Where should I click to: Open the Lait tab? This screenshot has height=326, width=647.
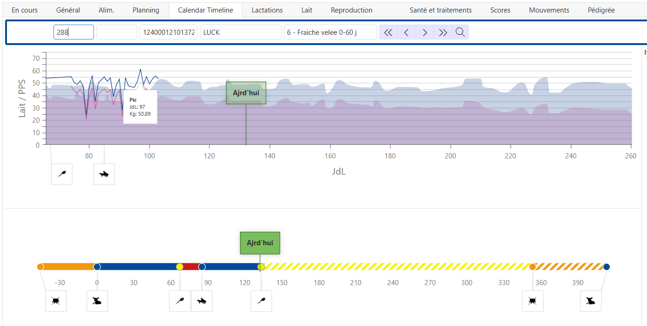(307, 10)
